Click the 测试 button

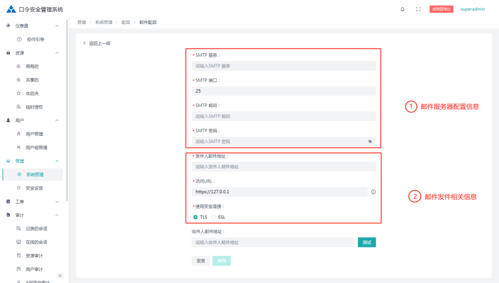(366, 242)
